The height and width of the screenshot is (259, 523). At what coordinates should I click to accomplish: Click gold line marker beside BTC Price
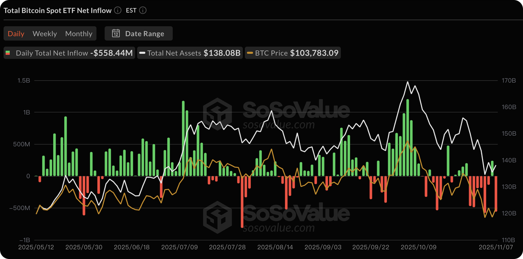(250, 53)
